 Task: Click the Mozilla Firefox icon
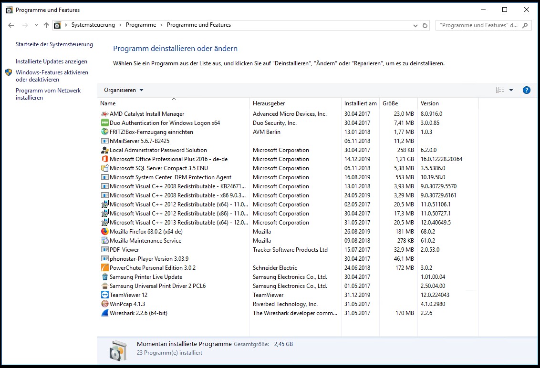point(104,232)
